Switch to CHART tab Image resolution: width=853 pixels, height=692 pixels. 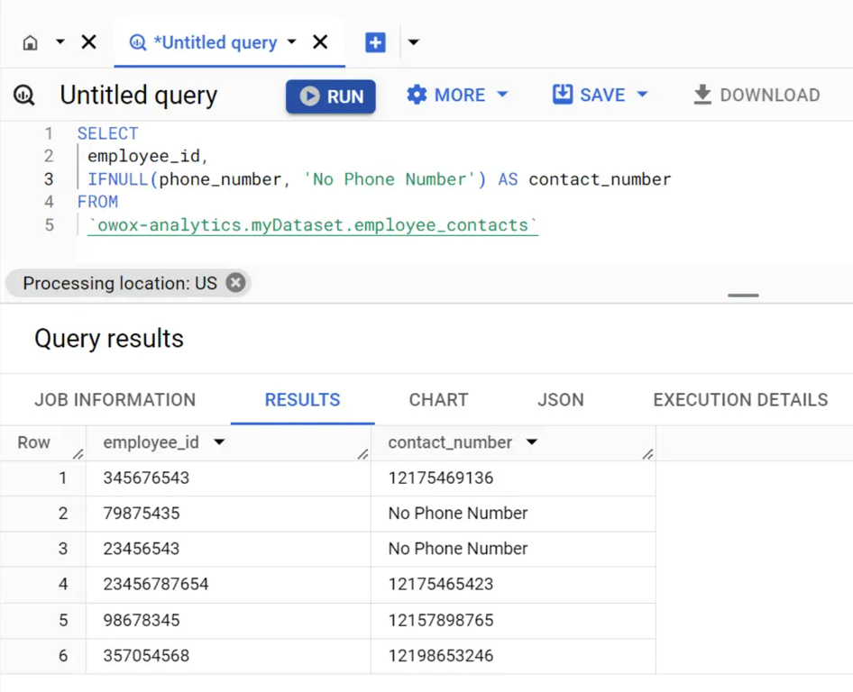438,399
